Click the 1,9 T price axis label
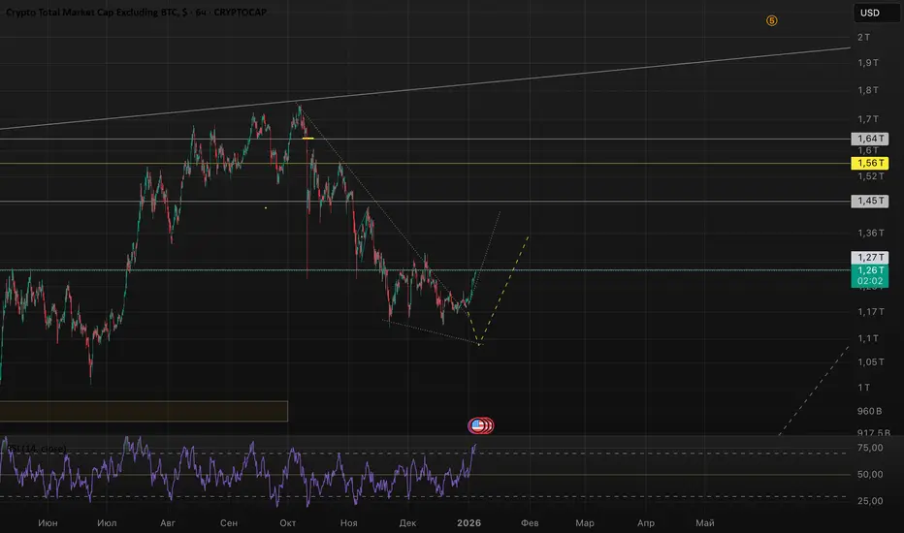Image resolution: width=904 pixels, height=533 pixels. click(x=868, y=62)
